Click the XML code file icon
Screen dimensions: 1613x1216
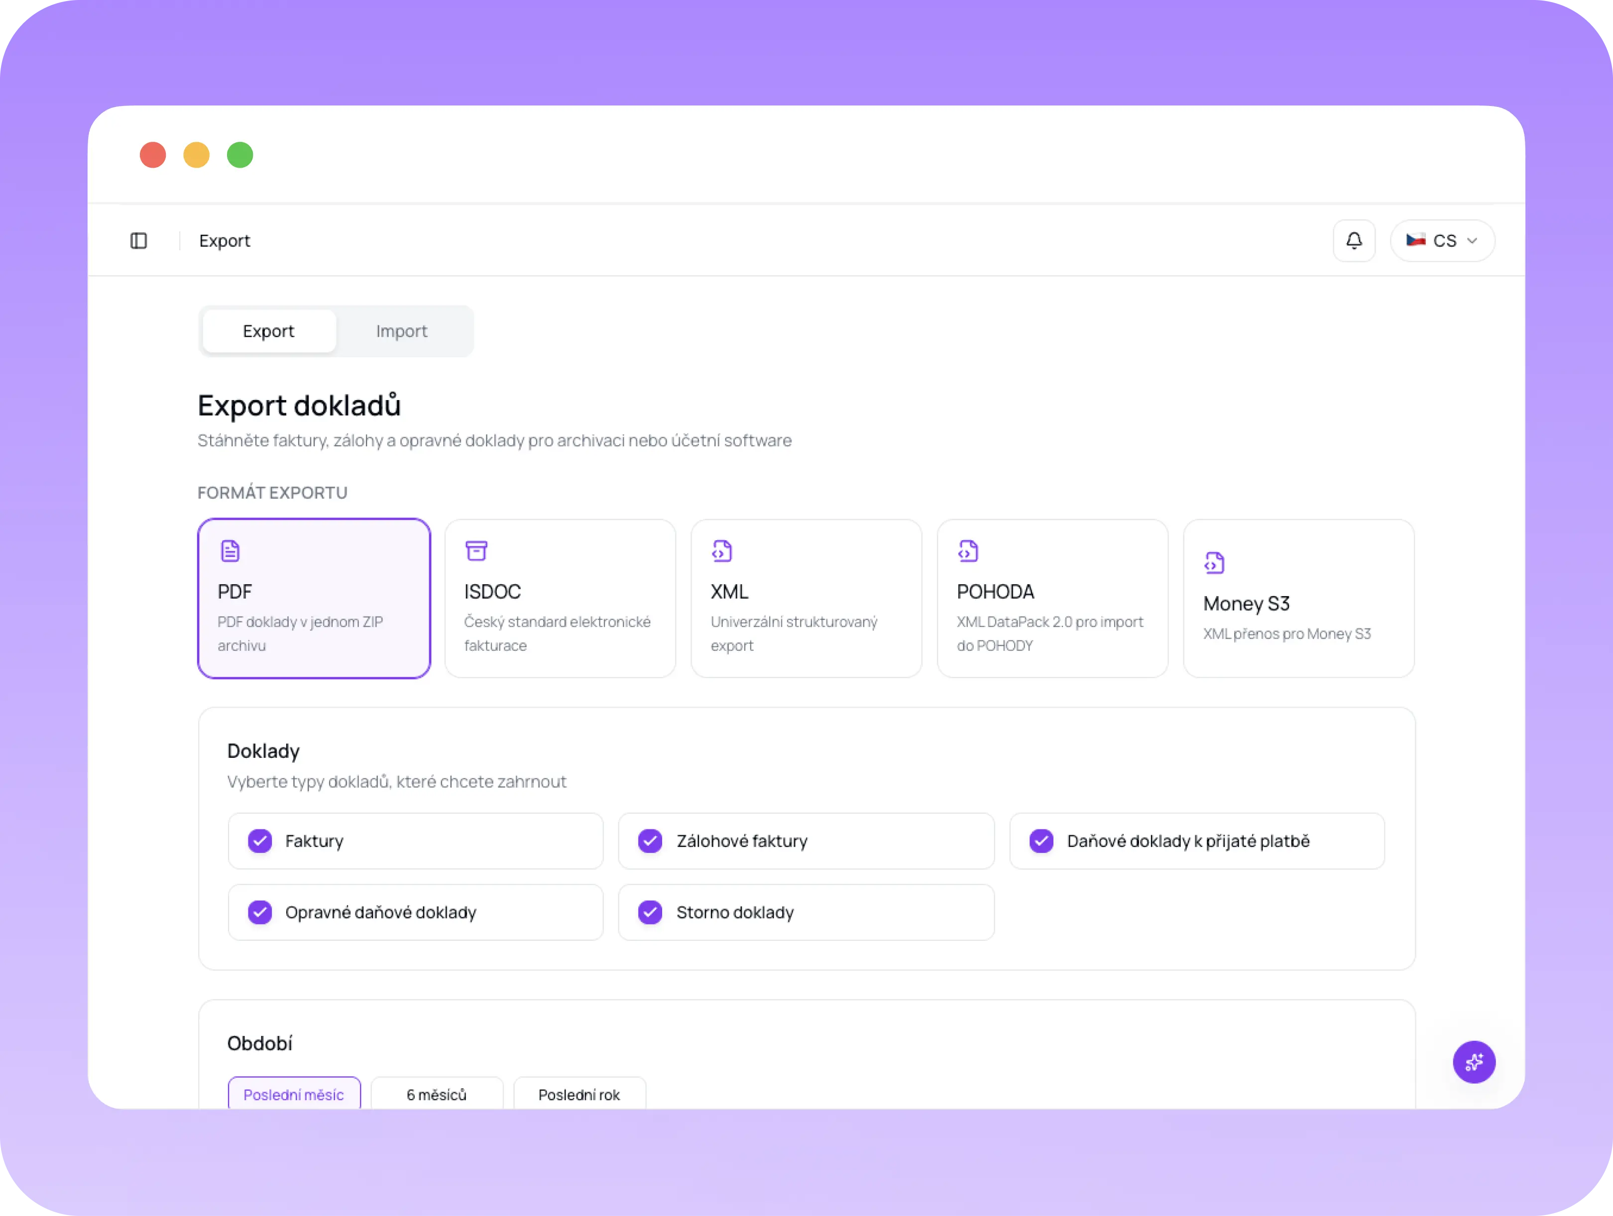click(722, 551)
